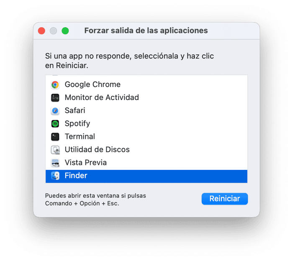Pick Vista Previa from the list

[x=86, y=162]
